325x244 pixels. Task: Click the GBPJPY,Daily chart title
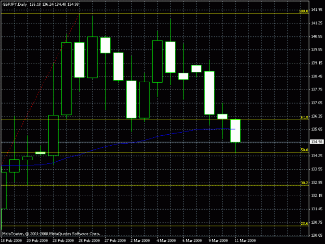pos(15,4)
